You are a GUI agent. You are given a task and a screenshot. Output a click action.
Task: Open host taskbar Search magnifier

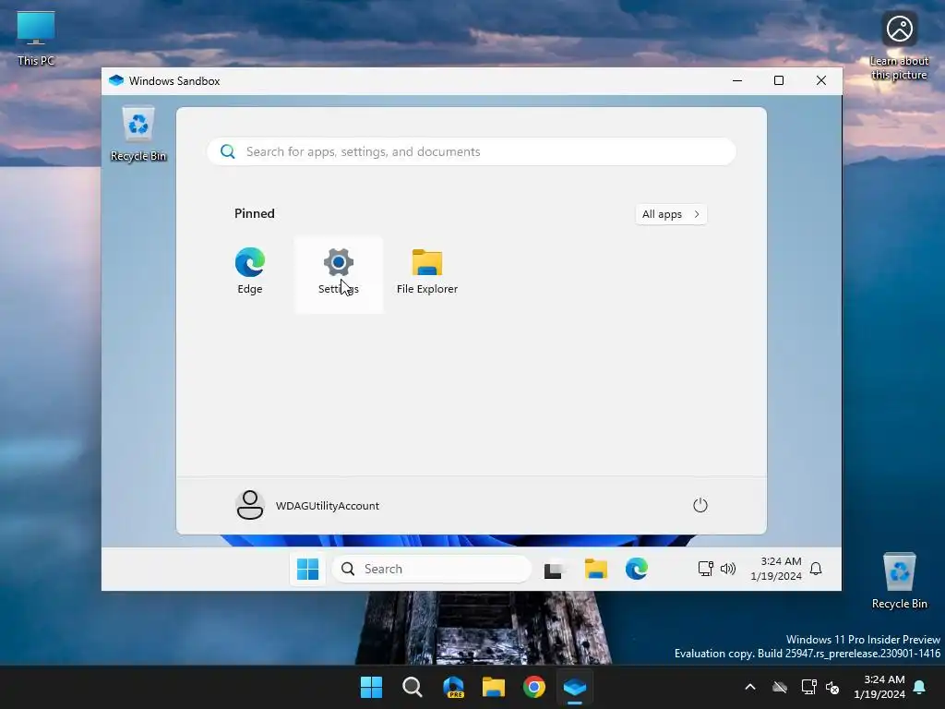(x=413, y=687)
